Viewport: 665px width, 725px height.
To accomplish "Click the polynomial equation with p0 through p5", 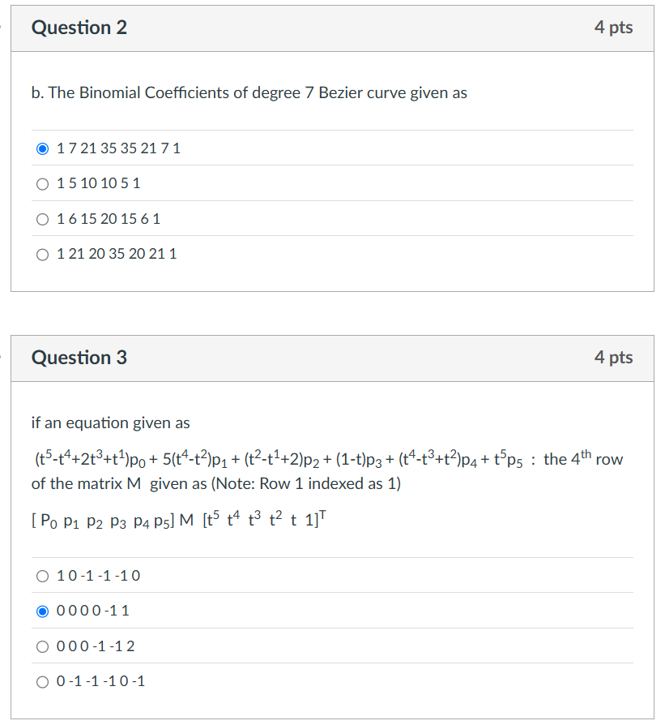I will point(279,459).
